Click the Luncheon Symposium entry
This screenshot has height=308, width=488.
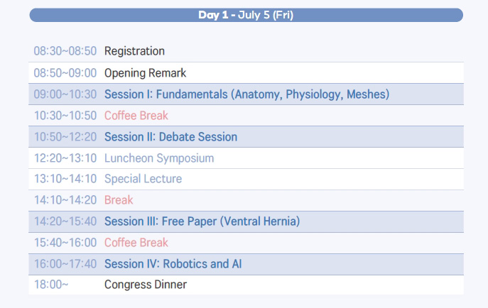(x=159, y=158)
